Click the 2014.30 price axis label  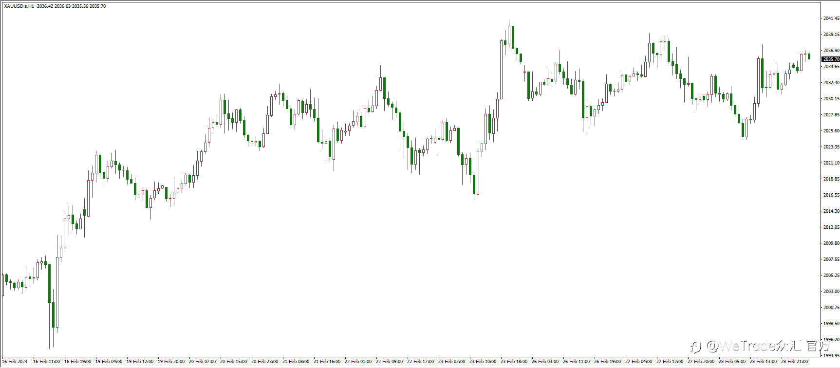click(831, 211)
